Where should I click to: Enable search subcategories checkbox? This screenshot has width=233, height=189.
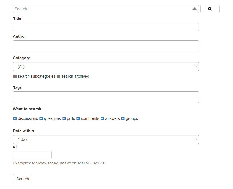(x=15, y=76)
